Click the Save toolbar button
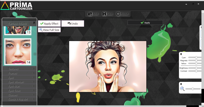 coord(108,14)
